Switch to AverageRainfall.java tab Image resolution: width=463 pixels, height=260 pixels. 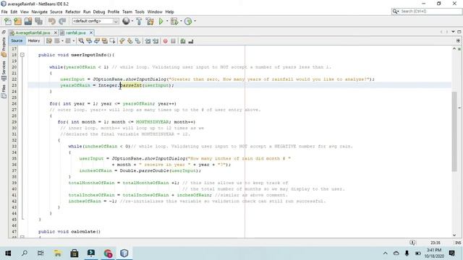33,32
